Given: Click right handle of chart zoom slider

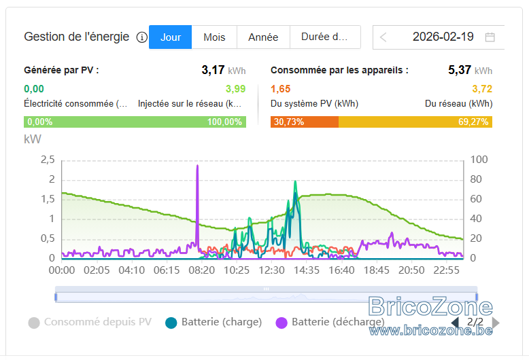Looking at the screenshot, I should coord(477,297).
